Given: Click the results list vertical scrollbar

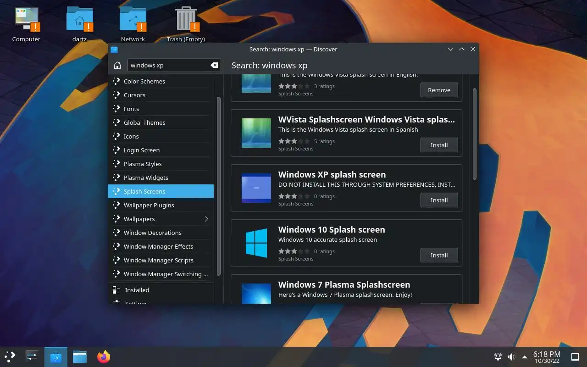Looking at the screenshot, I should 474,134.
